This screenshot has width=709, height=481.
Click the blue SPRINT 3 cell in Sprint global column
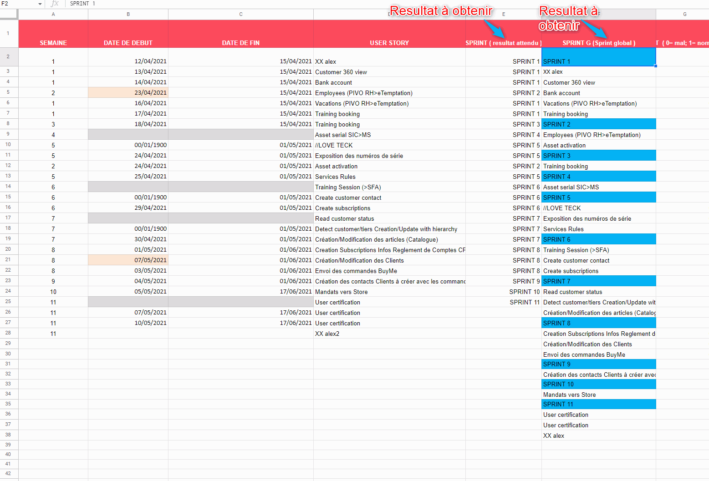pos(599,155)
